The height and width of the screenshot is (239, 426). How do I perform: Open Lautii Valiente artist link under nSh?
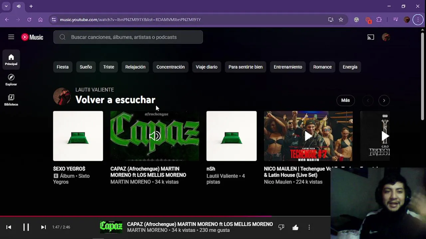(222, 176)
